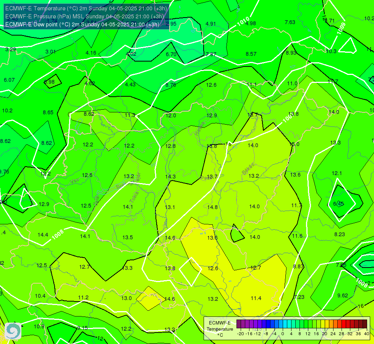Image resolution: width=374 pixels, height=344 pixels.
Task: Click the map value 11.4
Action: [256, 298]
